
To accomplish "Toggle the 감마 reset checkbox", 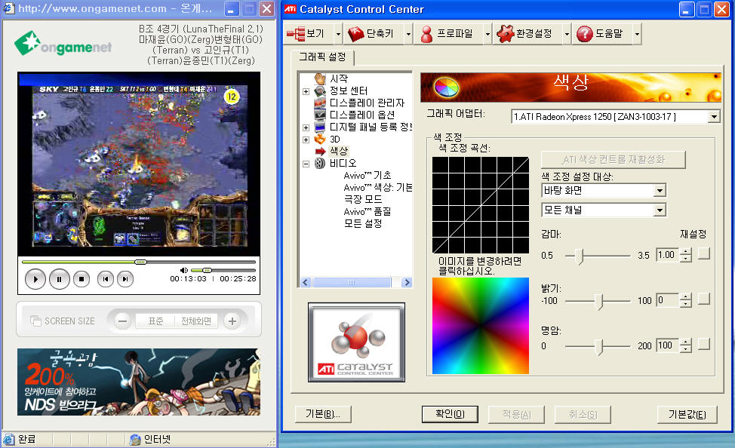I will click(703, 253).
